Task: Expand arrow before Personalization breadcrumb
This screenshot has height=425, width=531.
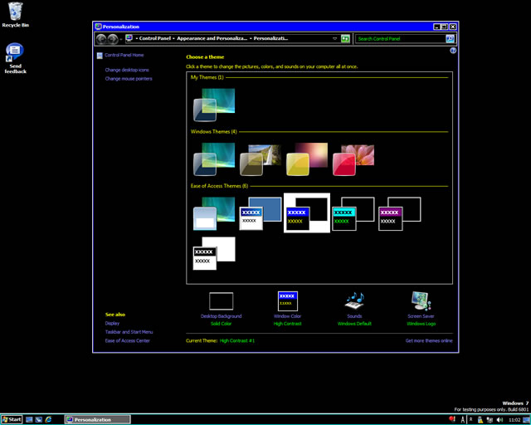Action: point(251,39)
